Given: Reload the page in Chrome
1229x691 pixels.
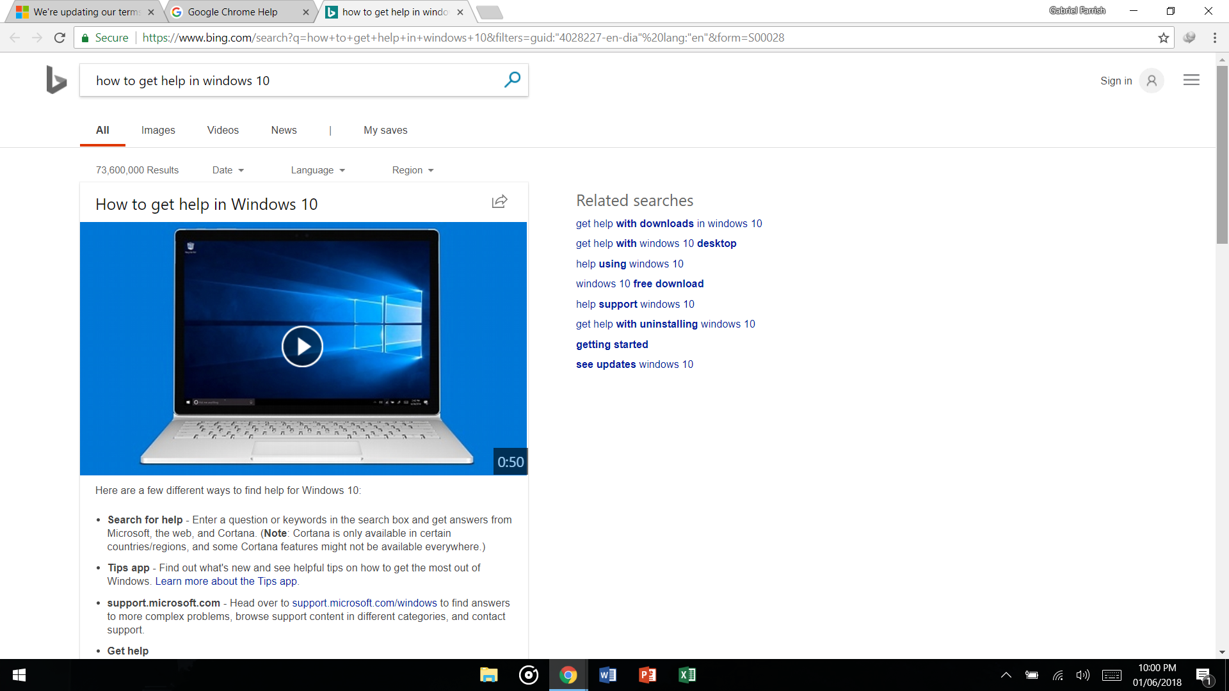Looking at the screenshot, I should pos(60,38).
